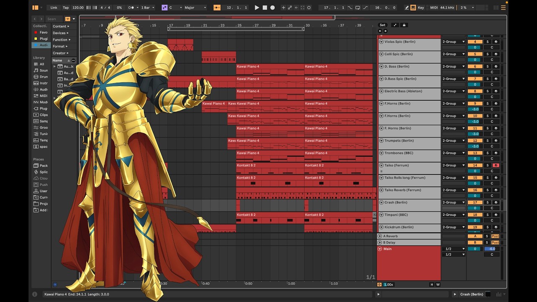Click the Session Record circle icon

click(309, 8)
